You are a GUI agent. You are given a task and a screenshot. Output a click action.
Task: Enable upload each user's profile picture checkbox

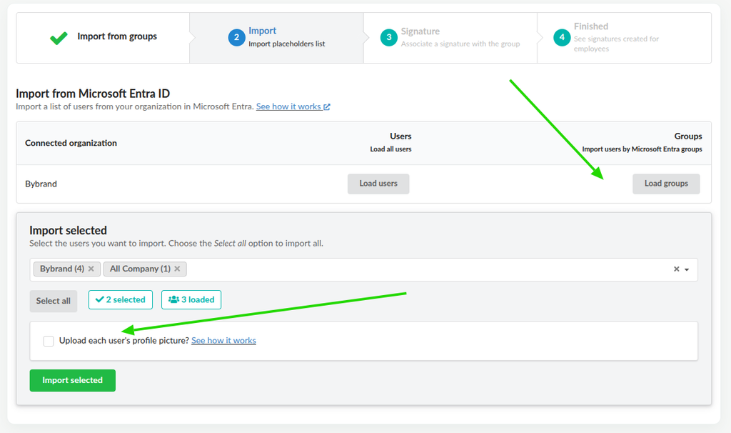click(x=49, y=341)
